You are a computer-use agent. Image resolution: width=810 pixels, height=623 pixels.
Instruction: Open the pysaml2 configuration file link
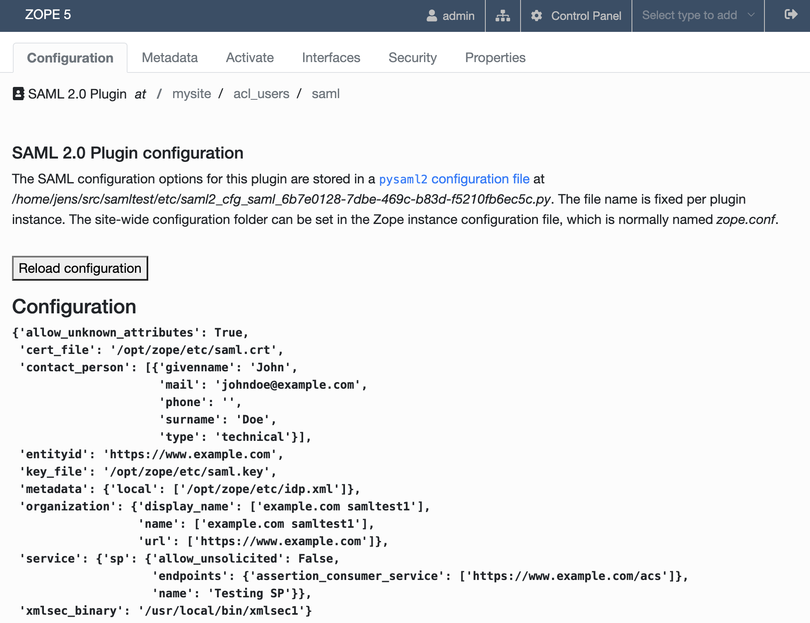coord(454,179)
